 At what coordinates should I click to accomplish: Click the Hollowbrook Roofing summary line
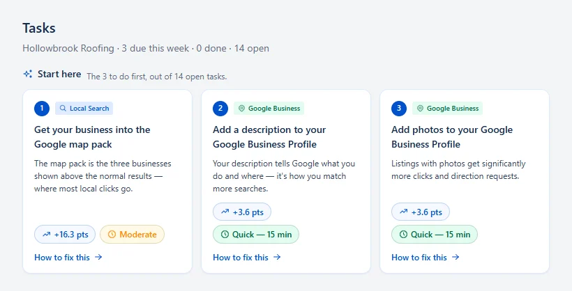[x=146, y=48]
